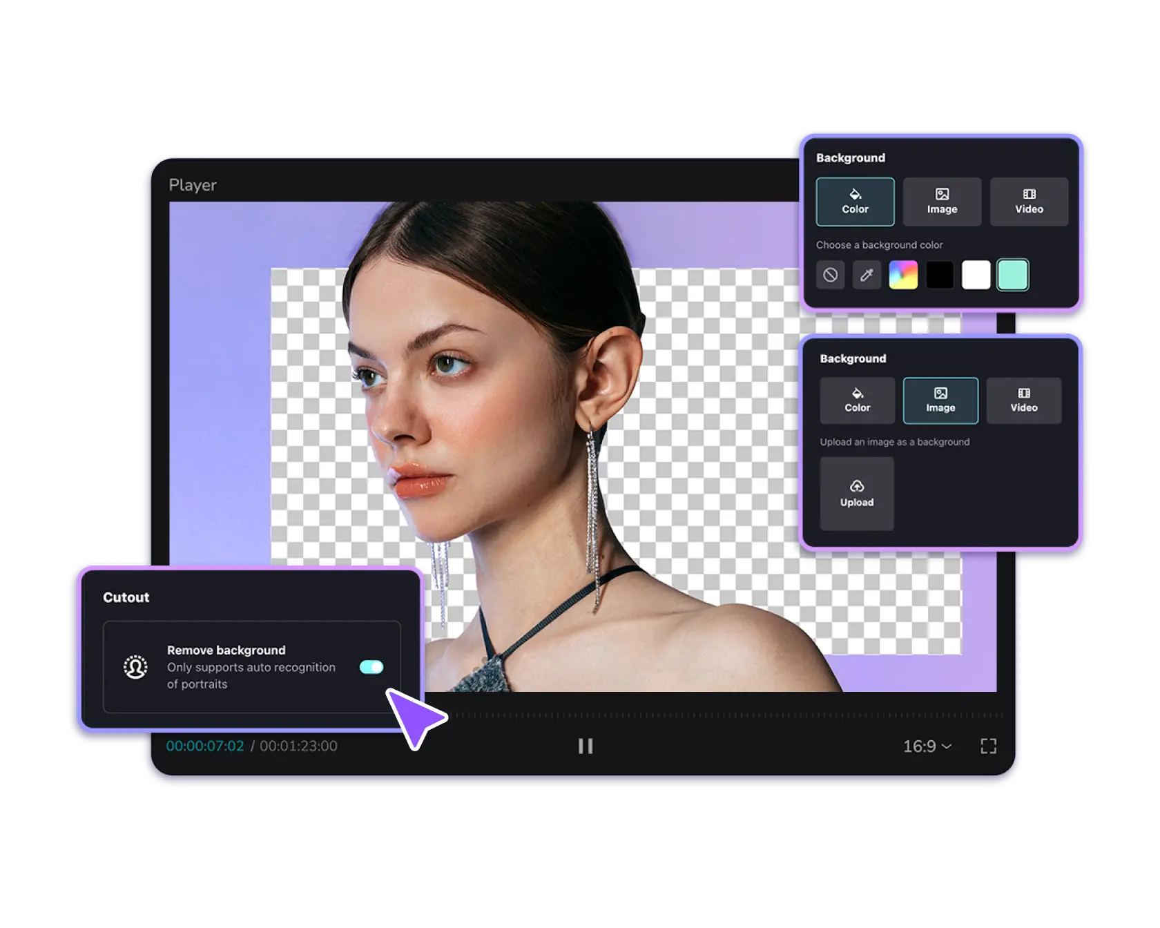Open the 16:9 aspect ratio dropdown
This screenshot has width=1160, height=928.
click(x=927, y=746)
